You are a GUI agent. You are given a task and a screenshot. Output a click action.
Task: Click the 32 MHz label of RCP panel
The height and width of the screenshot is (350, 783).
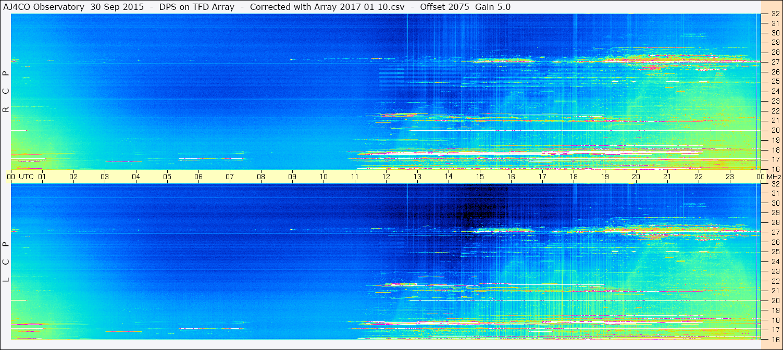pyautogui.click(x=775, y=14)
